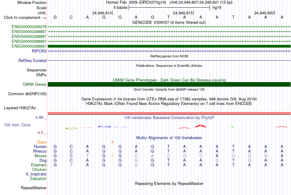Click the 4.88 PhyloP upper limit value

point(39,117)
